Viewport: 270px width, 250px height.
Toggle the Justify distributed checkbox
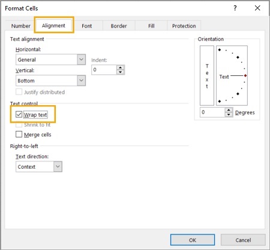[19, 92]
